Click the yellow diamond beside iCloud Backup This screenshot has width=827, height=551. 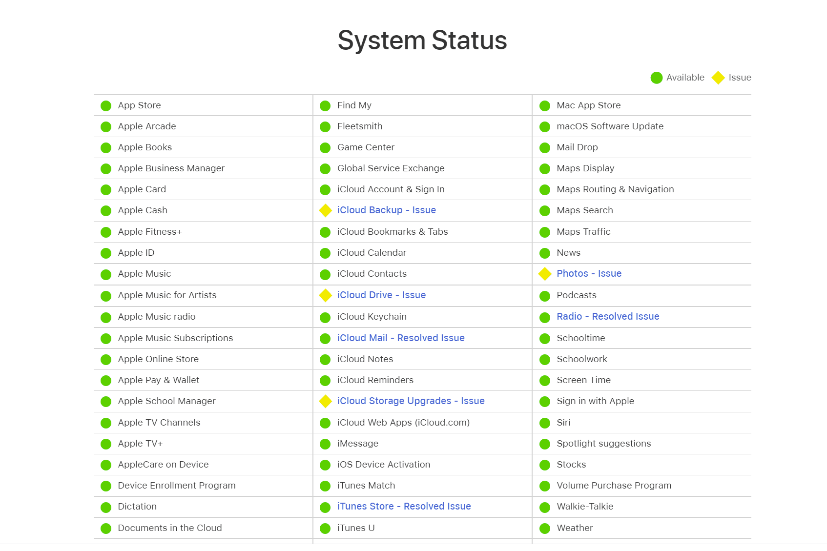325,210
